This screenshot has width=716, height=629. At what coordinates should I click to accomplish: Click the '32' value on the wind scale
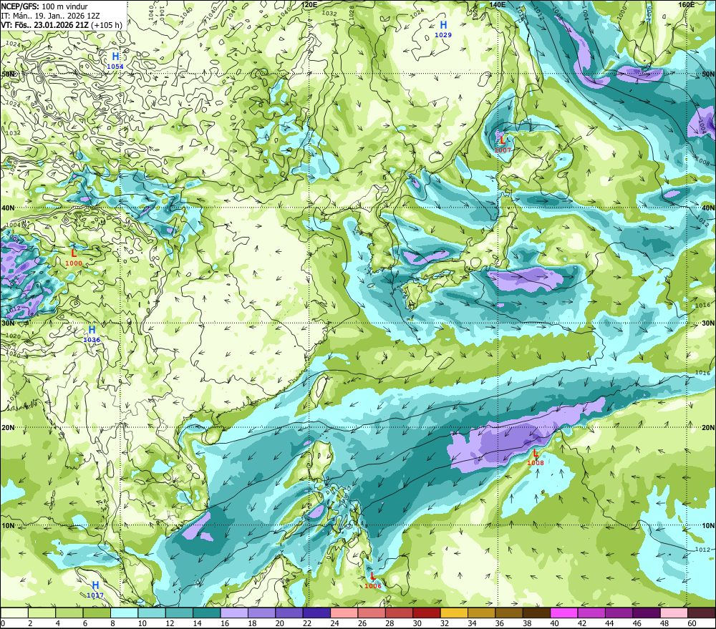point(445,623)
